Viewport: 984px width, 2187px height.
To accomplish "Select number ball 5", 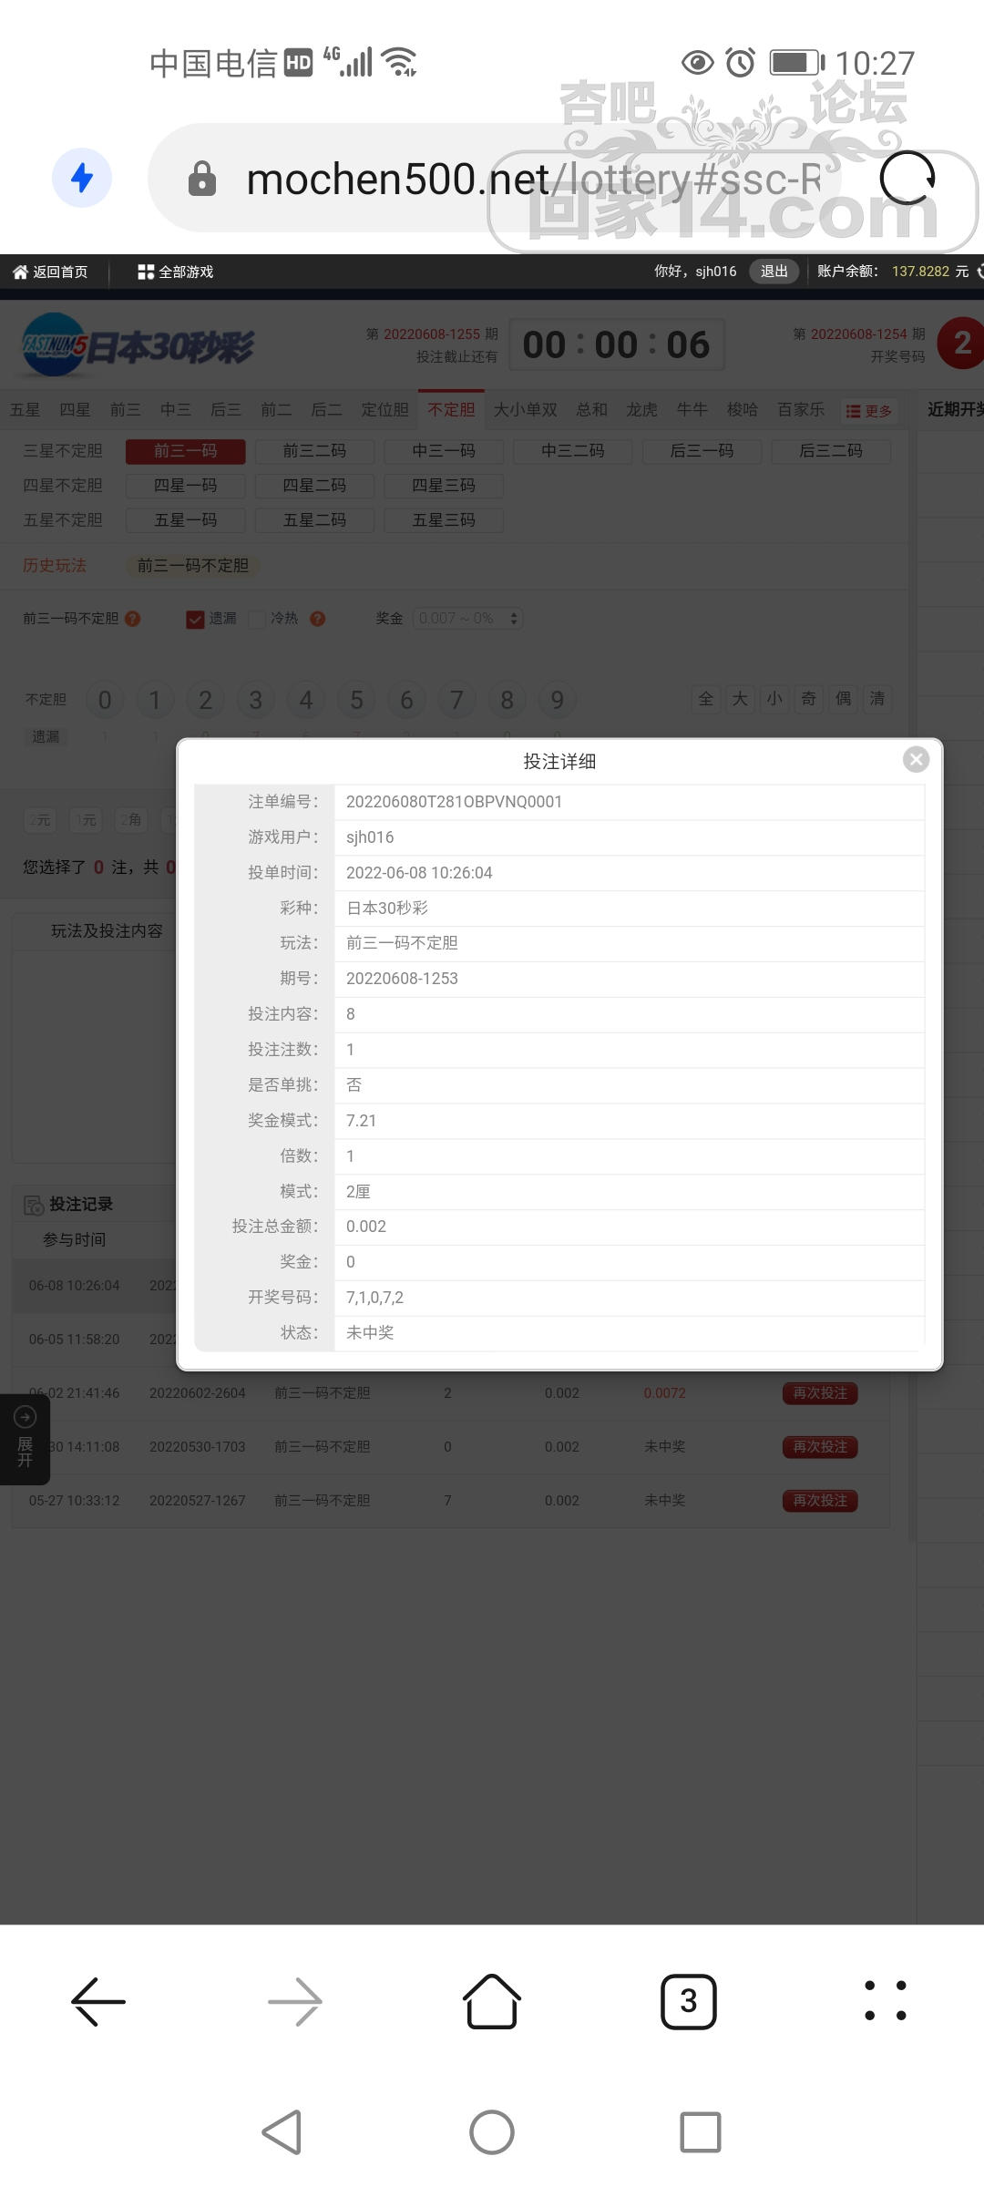I will click(x=356, y=700).
